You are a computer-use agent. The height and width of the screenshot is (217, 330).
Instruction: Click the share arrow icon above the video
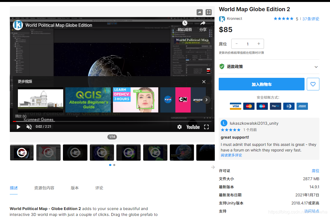199,12
